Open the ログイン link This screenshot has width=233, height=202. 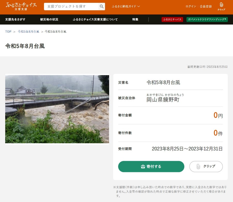[x=191, y=6]
